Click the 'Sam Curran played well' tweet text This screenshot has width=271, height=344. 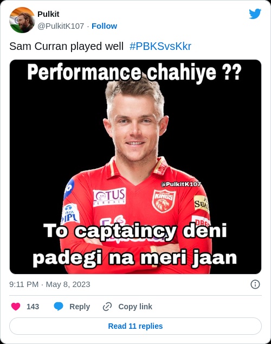pos(66,47)
